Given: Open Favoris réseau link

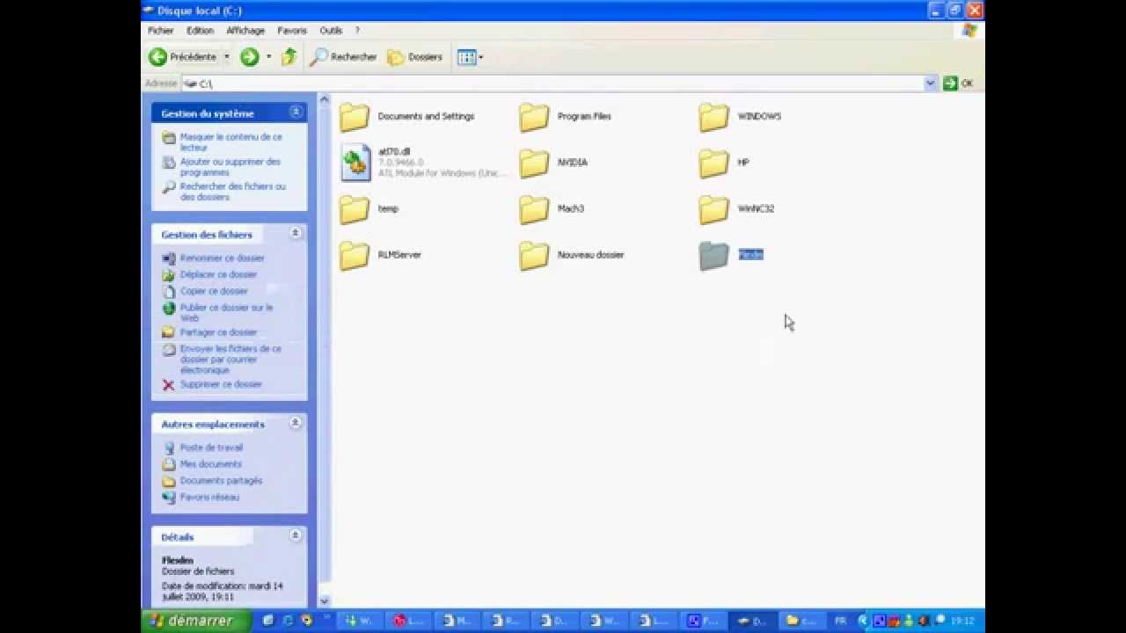Looking at the screenshot, I should 209,497.
